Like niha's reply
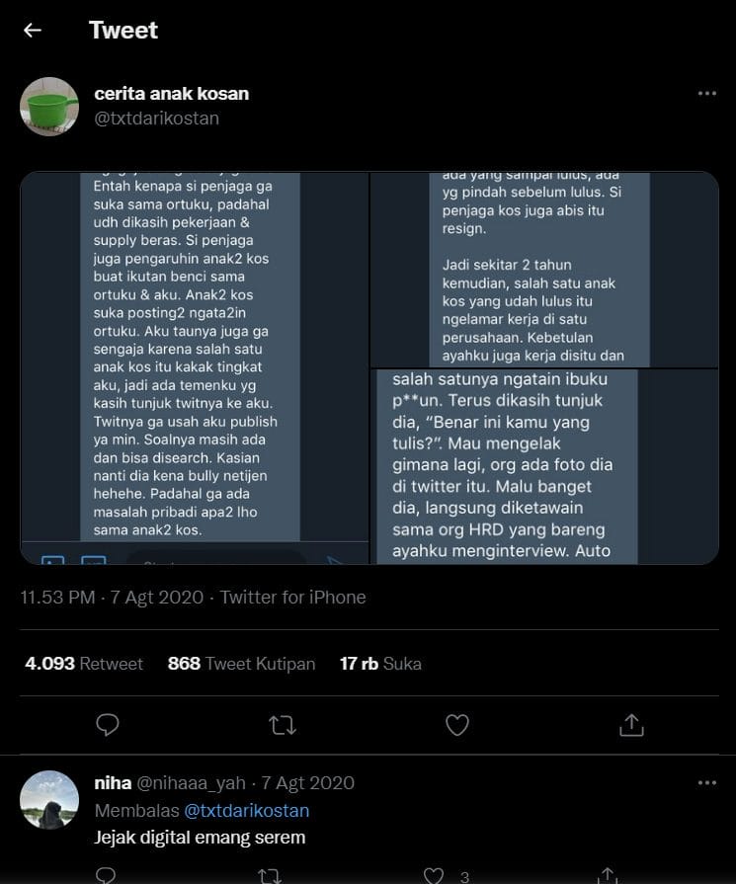 434,875
